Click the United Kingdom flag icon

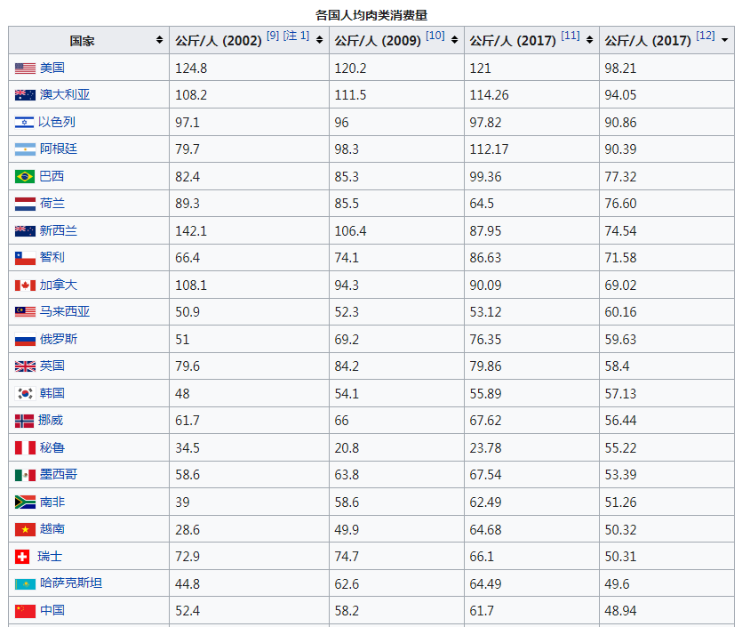pos(25,366)
